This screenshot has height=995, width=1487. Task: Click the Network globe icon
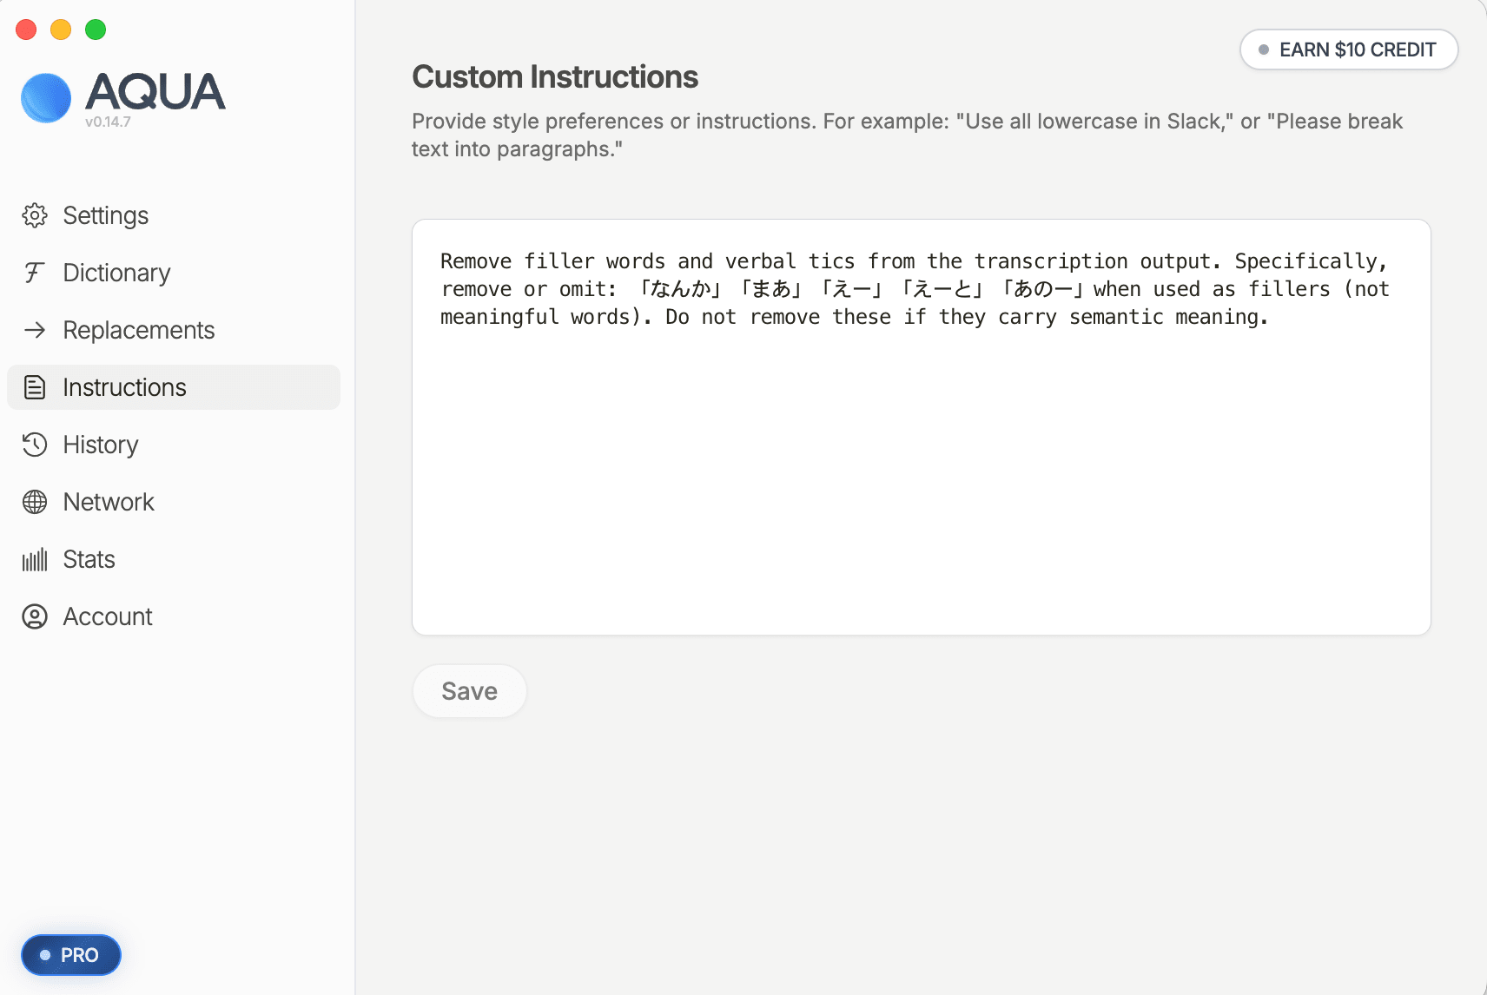pyautogui.click(x=35, y=502)
